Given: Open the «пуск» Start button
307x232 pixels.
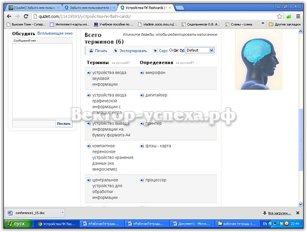Looking at the screenshot, I should coord(17,224).
